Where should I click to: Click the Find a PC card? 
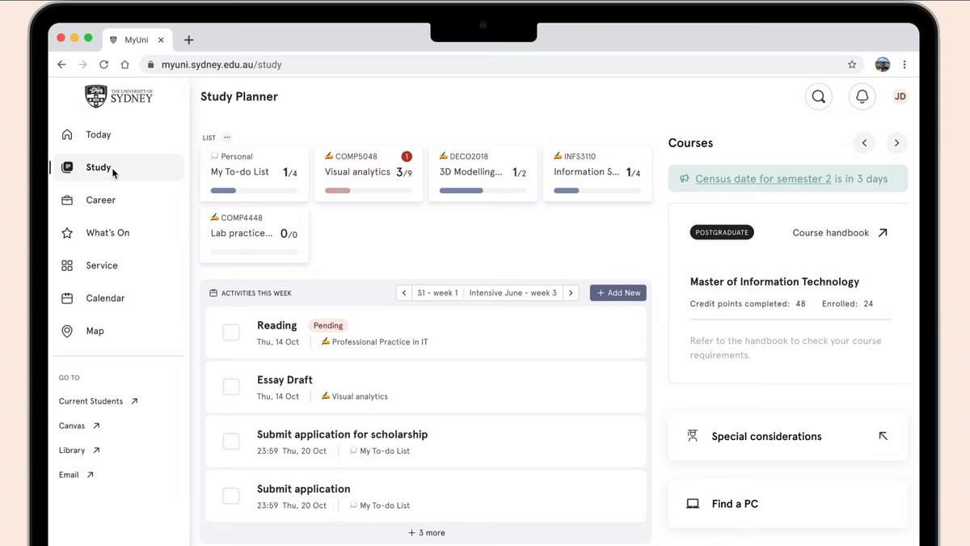pos(788,504)
